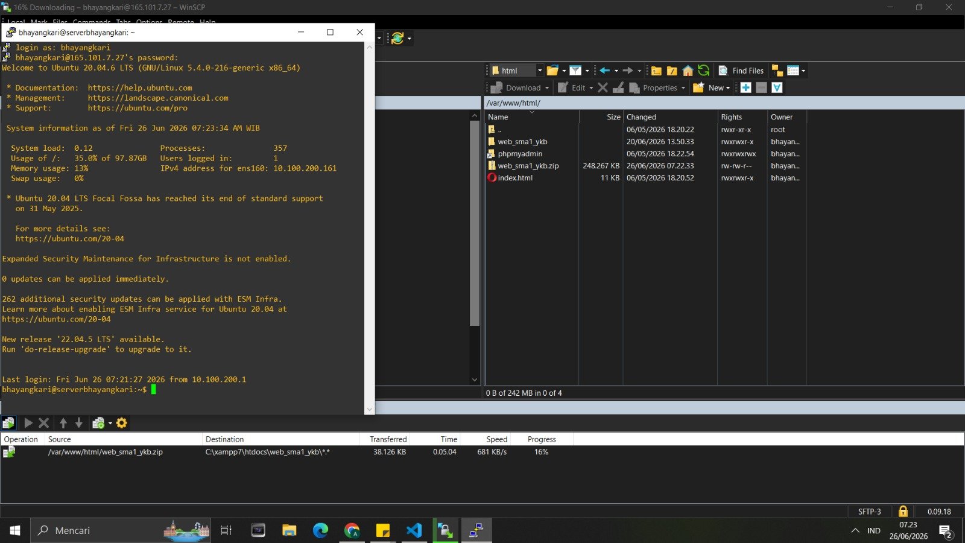Image resolution: width=965 pixels, height=543 pixels.
Task: Open Visual Studio Code from taskbar
Action: 414,530
